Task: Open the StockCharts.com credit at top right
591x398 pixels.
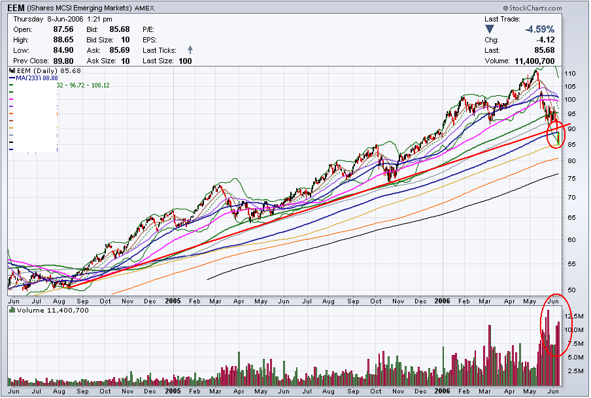Action: click(532, 8)
